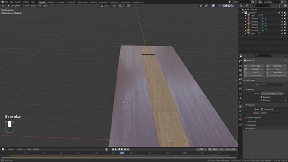
Task: Open the World properties tab icon
Action: [x=240, y=83]
